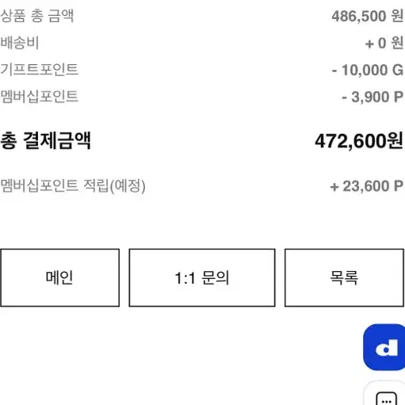
Task: Click the 멤버십포인트 deduction row label
Action: click(x=40, y=97)
